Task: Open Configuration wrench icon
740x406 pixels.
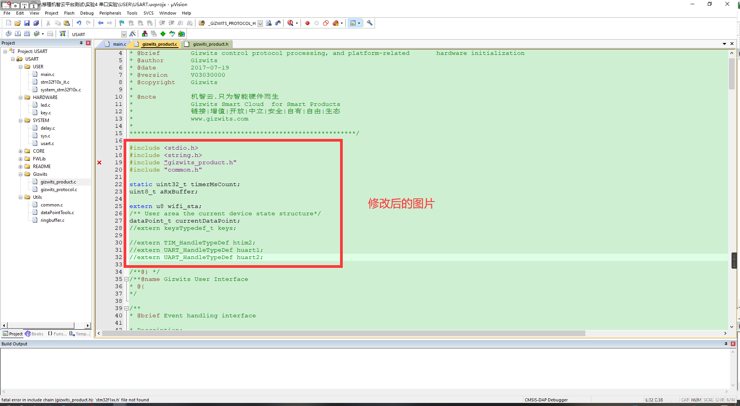Action: coord(370,23)
